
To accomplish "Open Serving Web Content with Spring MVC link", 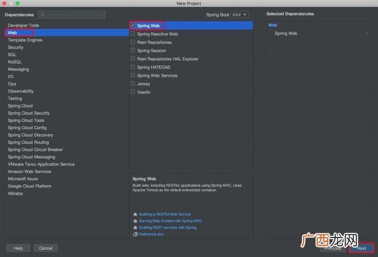I will (x=171, y=221).
